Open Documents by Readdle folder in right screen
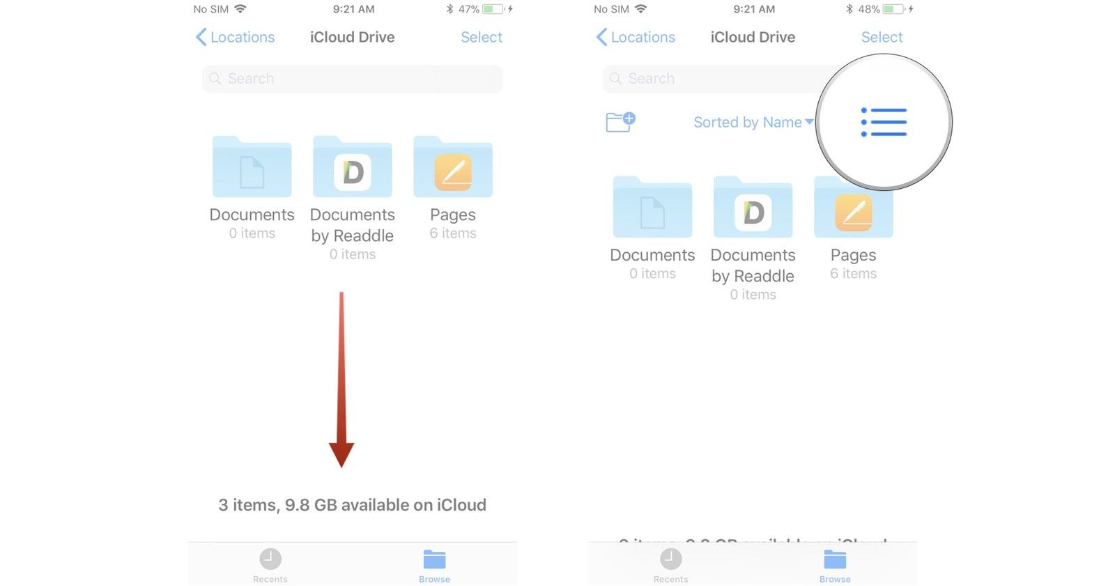This screenshot has height=586, width=1115. coord(753,208)
